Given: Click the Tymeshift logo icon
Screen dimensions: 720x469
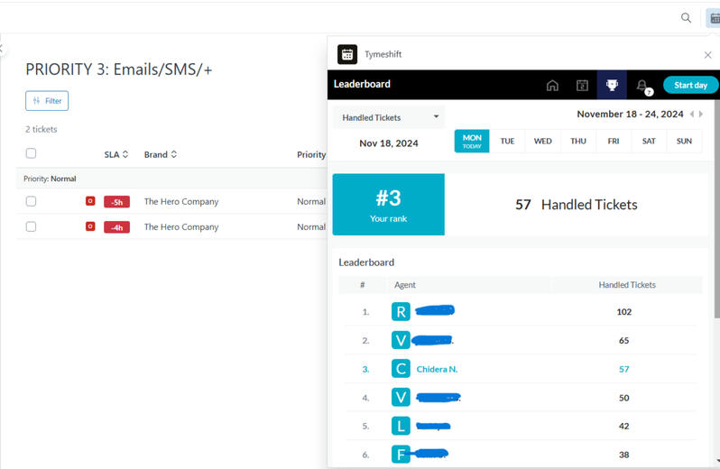Looking at the screenshot, I should [347, 54].
